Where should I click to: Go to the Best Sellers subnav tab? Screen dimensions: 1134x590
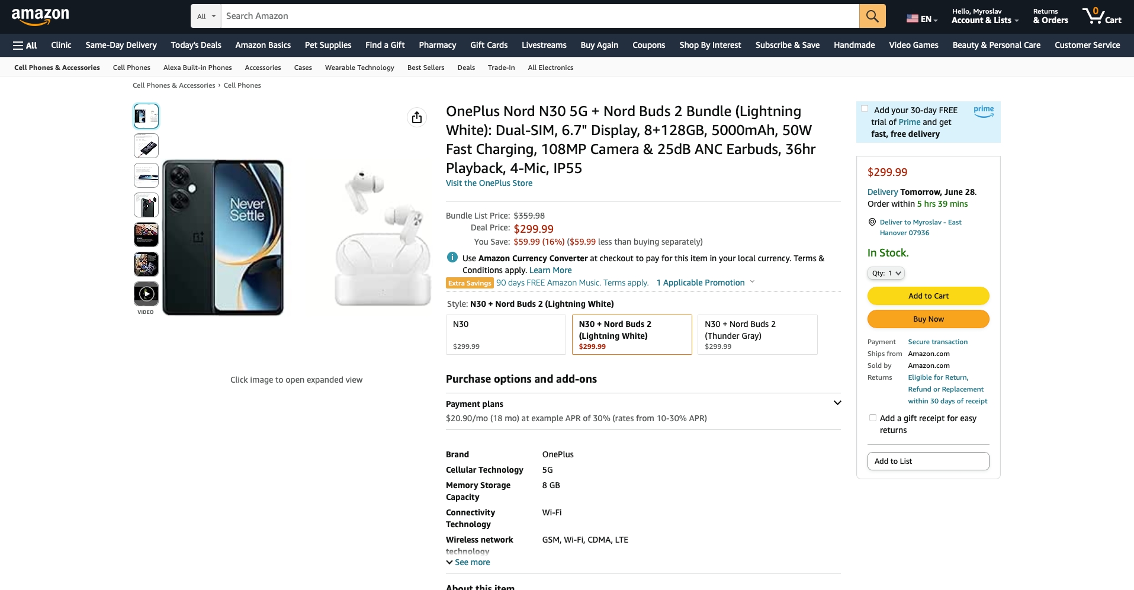tap(426, 68)
